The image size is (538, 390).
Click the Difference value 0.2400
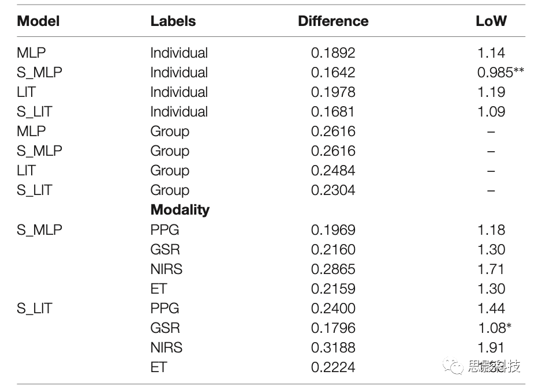[333, 308]
